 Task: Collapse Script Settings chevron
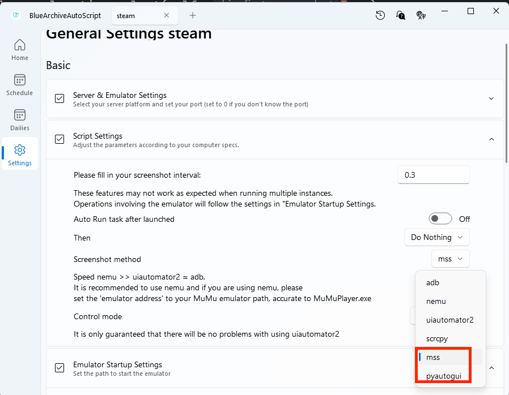(491, 139)
